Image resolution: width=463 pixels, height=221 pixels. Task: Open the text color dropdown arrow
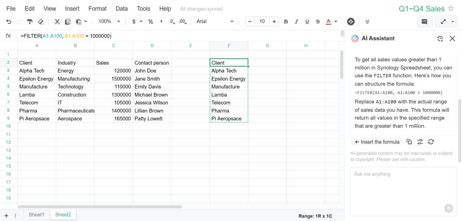336,22
